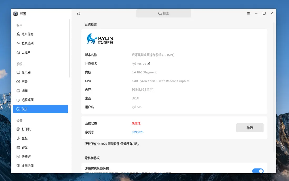Click the 账户信息 person icon
This screenshot has width=289, height=181.
tap(18, 34)
